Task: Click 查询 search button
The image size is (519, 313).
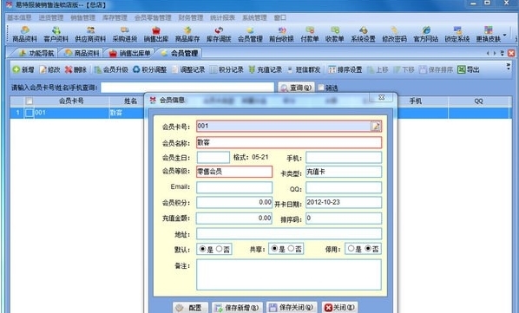Action: coord(296,88)
